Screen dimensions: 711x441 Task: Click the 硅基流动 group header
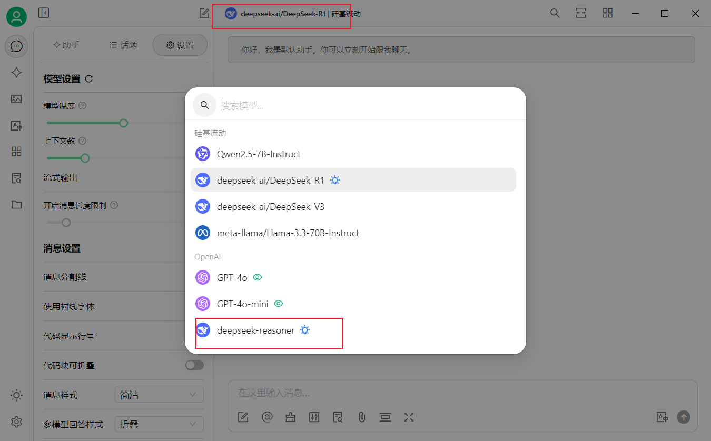click(x=210, y=133)
